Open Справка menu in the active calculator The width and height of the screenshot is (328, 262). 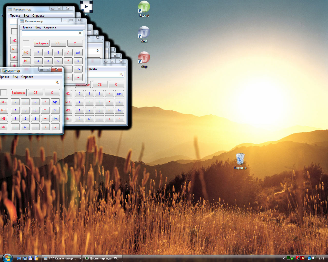pos(27,77)
